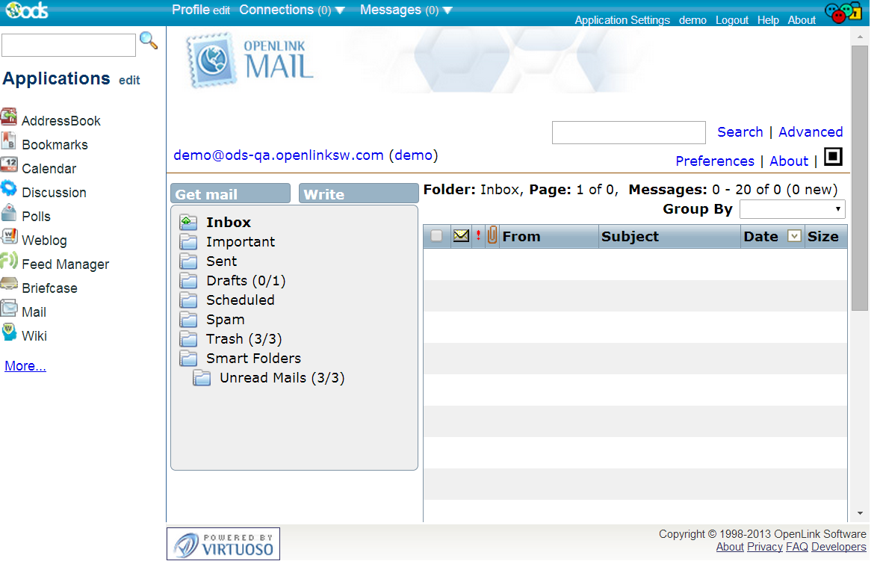Open Bookmarks application icon
Viewport: 883px width, 567px height.
[x=9, y=141]
